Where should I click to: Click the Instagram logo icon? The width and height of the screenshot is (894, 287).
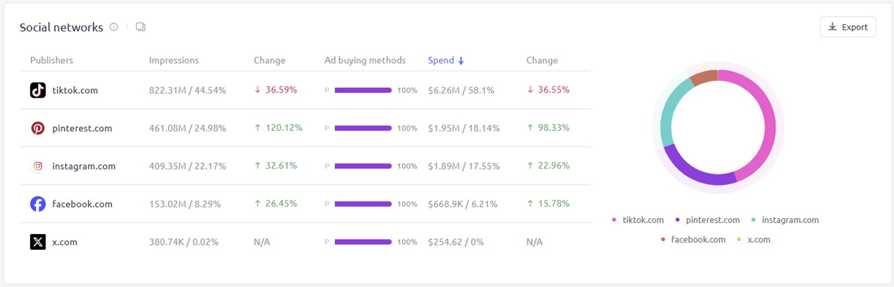tap(38, 166)
